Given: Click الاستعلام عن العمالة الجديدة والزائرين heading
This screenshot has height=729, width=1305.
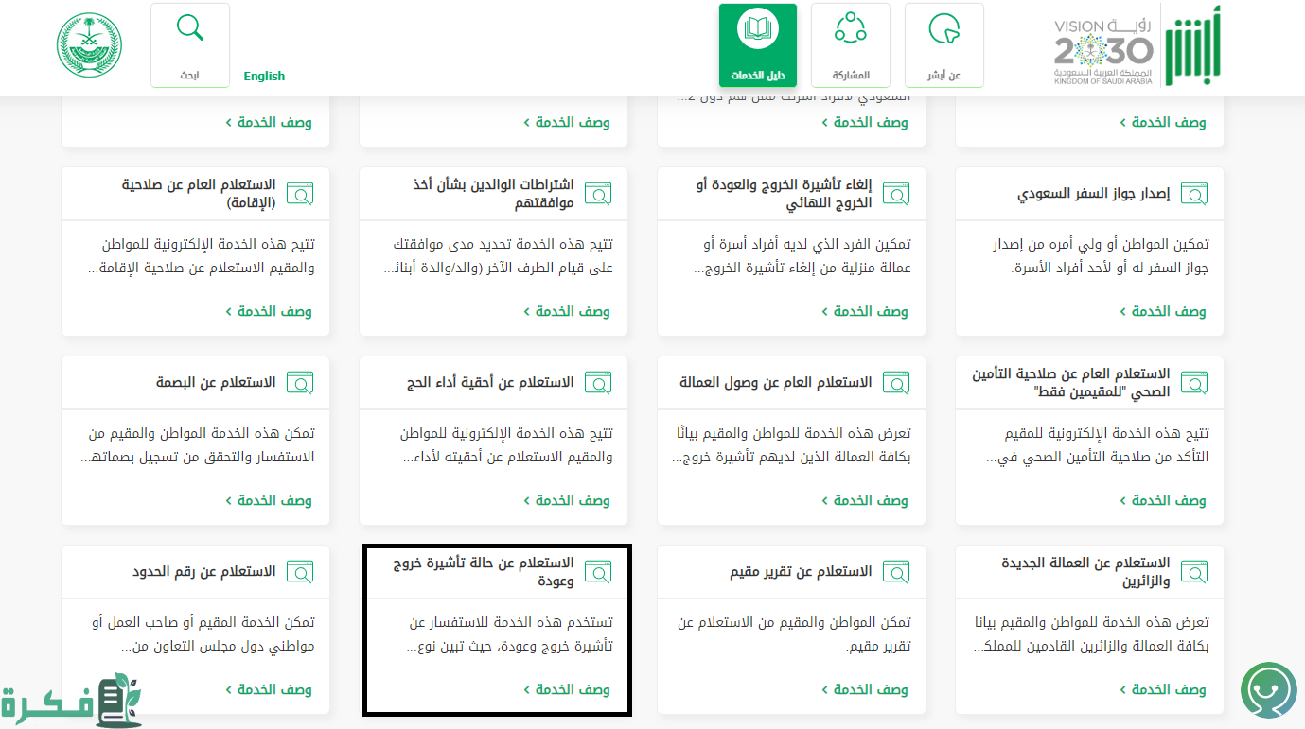Looking at the screenshot, I should [1085, 572].
